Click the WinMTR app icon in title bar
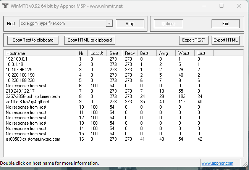 point(5,6)
